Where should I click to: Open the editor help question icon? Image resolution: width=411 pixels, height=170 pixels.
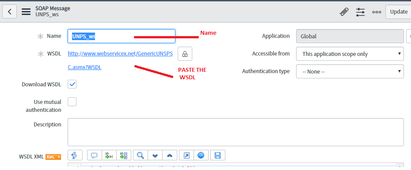pyautogui.click(x=201, y=155)
